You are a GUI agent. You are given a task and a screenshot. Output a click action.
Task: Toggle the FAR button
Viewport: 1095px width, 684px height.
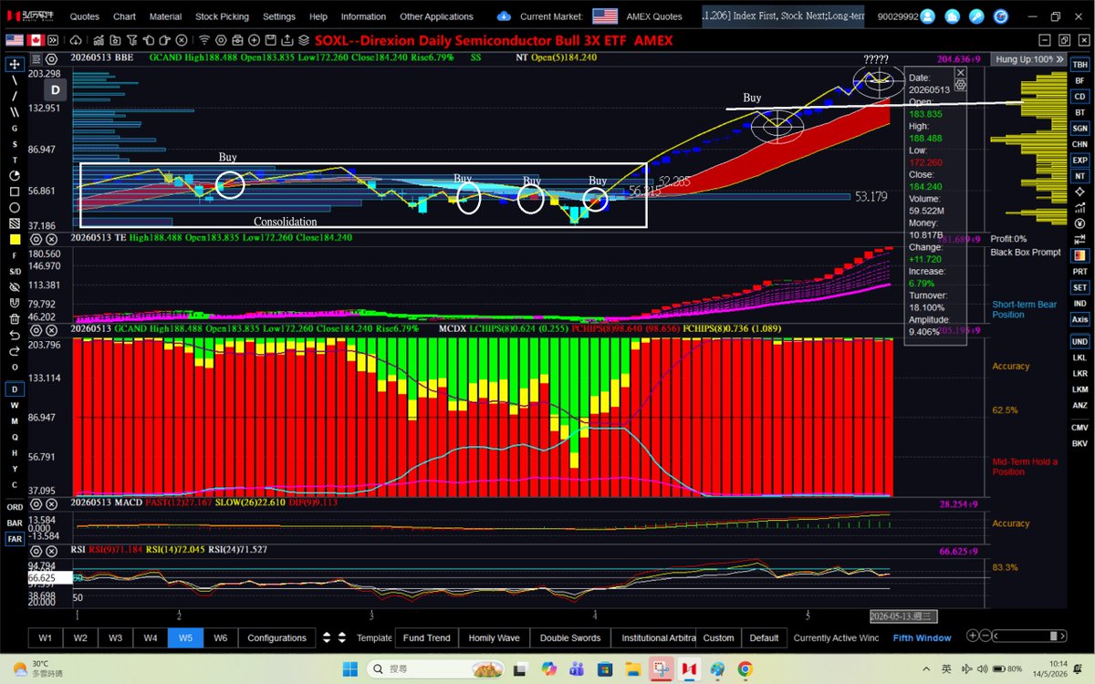(x=15, y=539)
